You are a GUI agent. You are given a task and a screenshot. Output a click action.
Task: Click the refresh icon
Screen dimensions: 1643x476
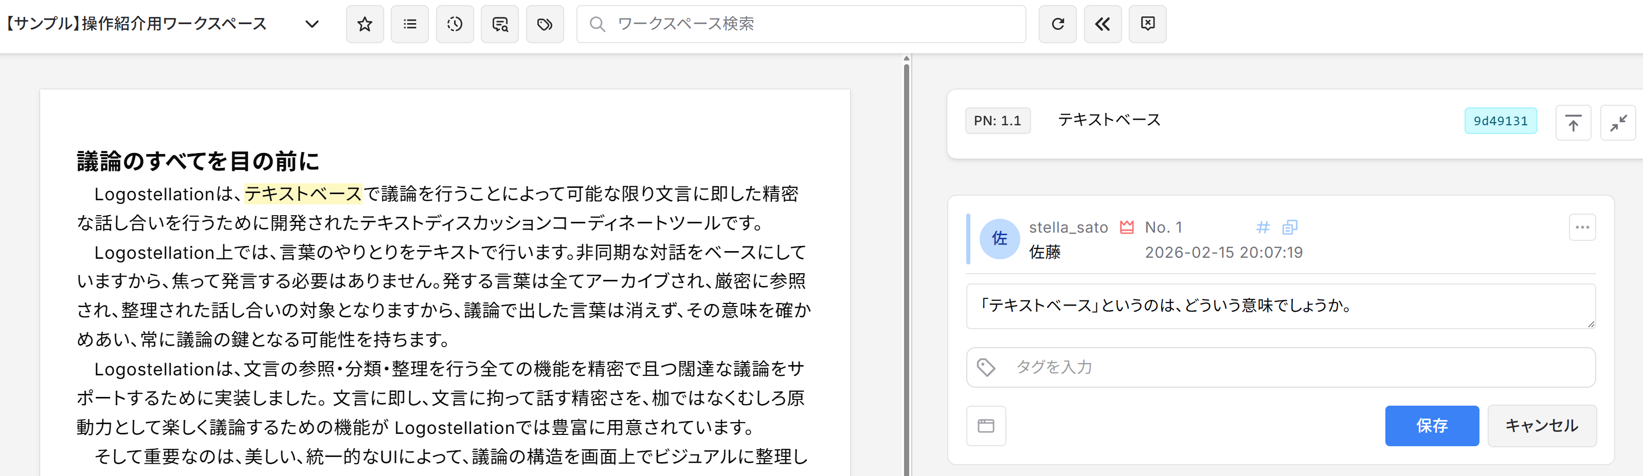(1057, 24)
